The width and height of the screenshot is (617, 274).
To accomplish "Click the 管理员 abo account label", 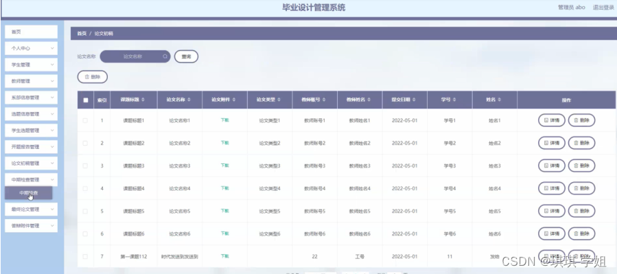I will (x=571, y=8).
